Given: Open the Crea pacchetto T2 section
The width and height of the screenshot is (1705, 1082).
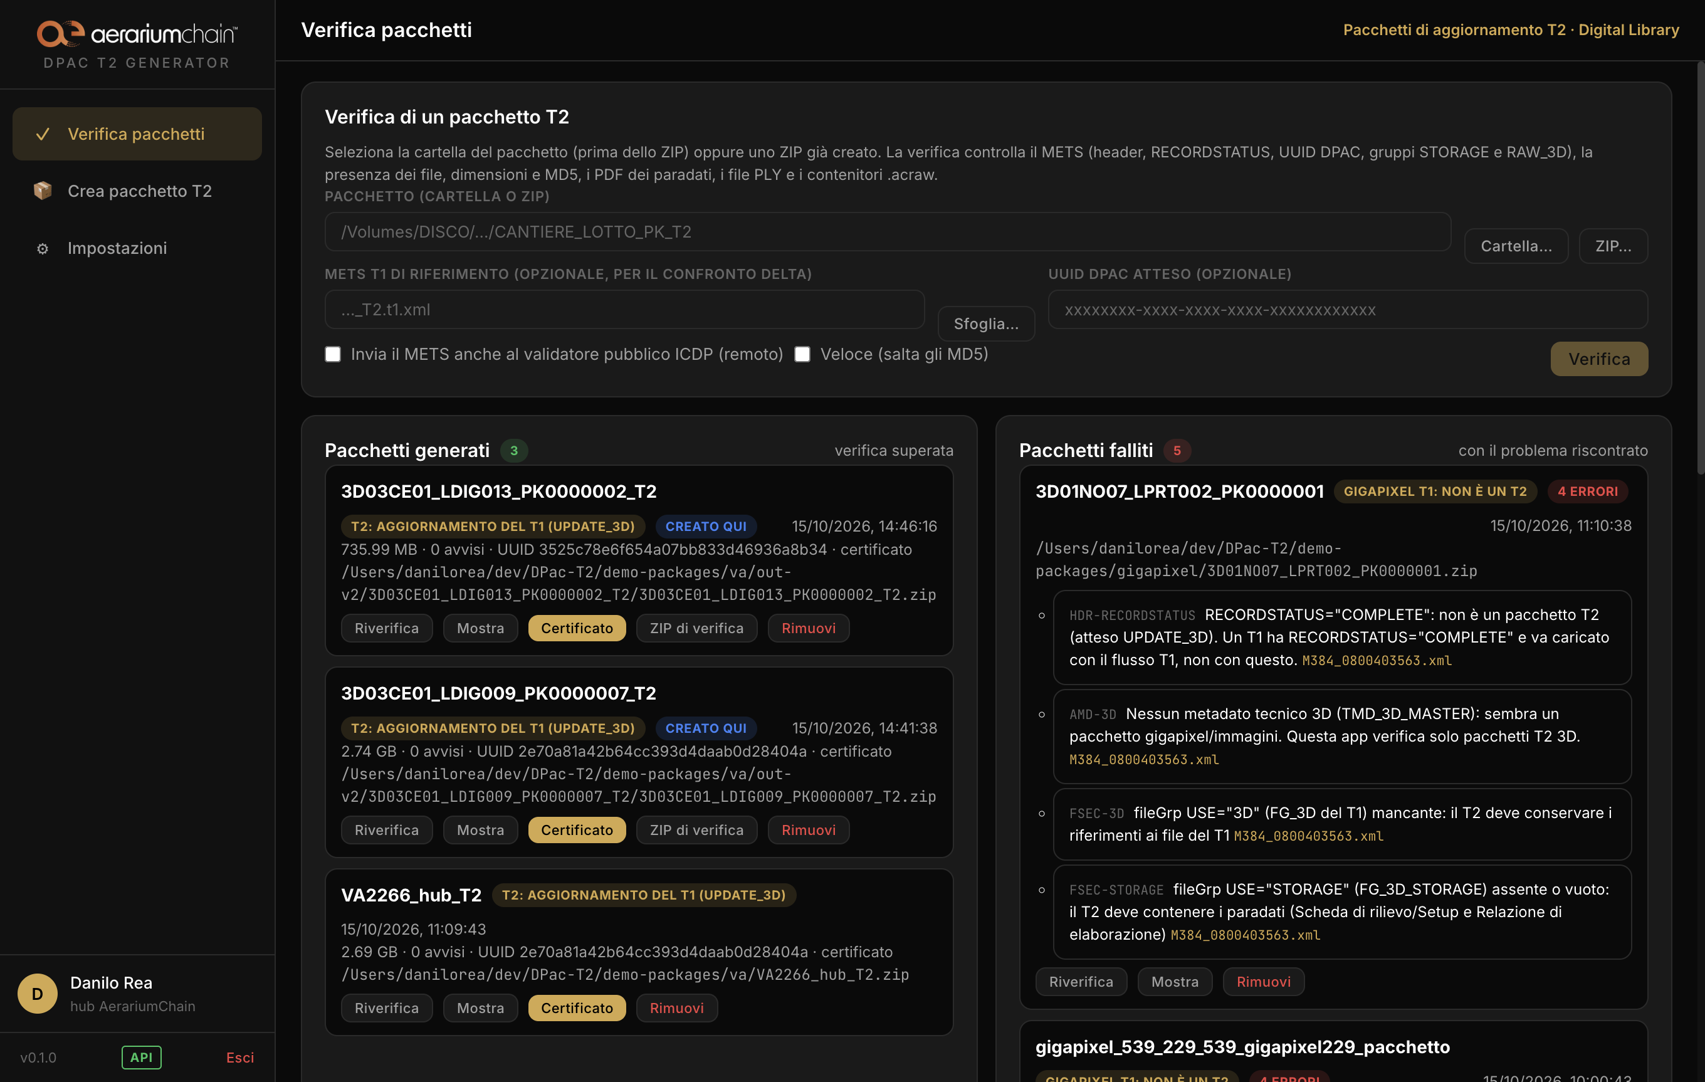Looking at the screenshot, I should pyautogui.click(x=137, y=191).
